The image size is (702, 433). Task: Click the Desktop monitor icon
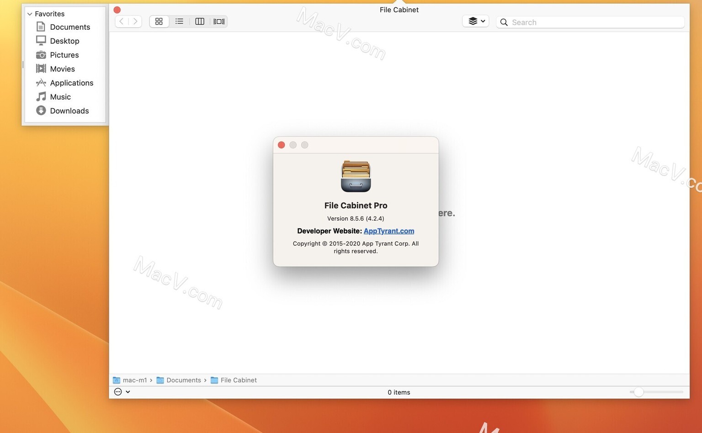41,41
